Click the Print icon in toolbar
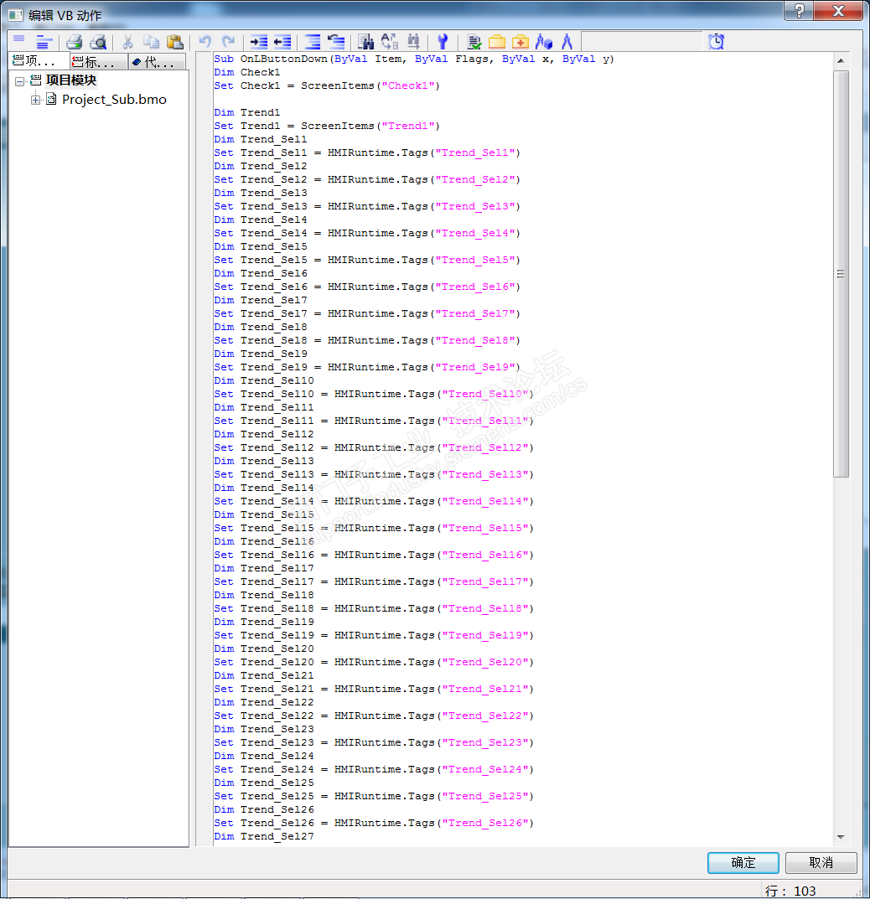The width and height of the screenshot is (870, 899). (75, 41)
